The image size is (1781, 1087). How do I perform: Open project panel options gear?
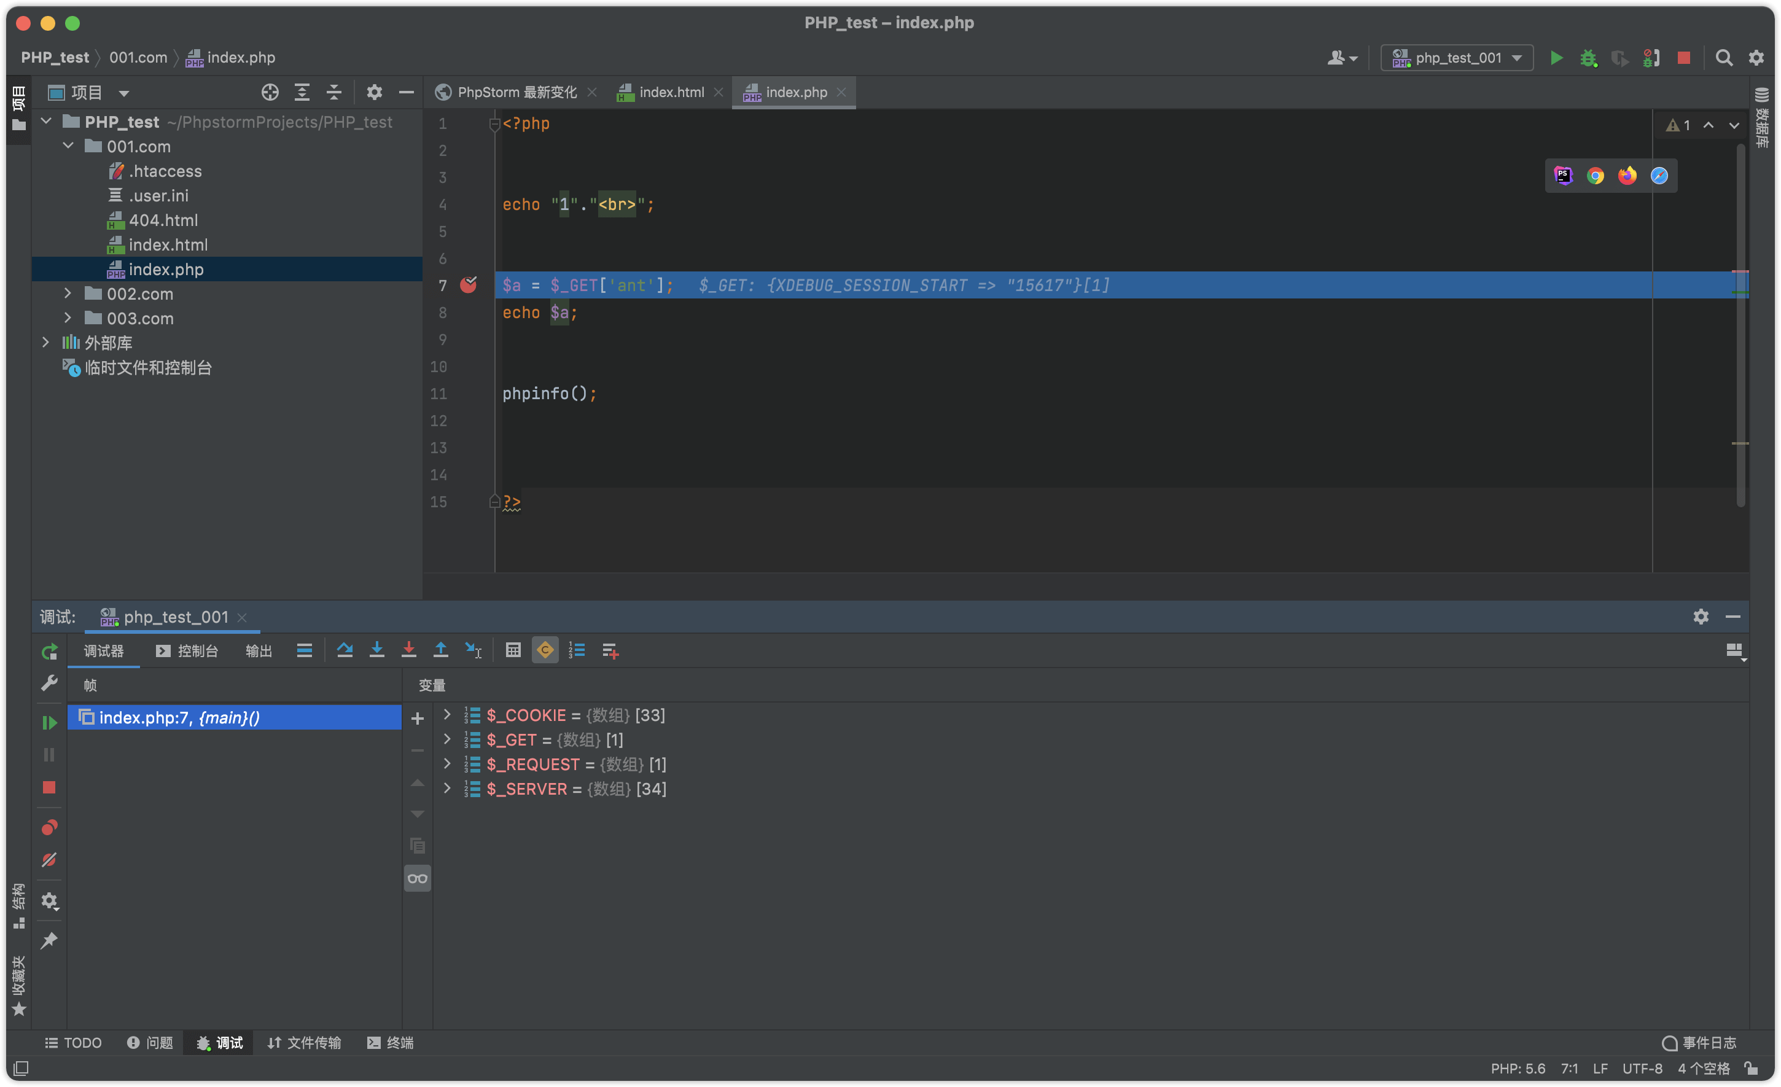pos(373,92)
